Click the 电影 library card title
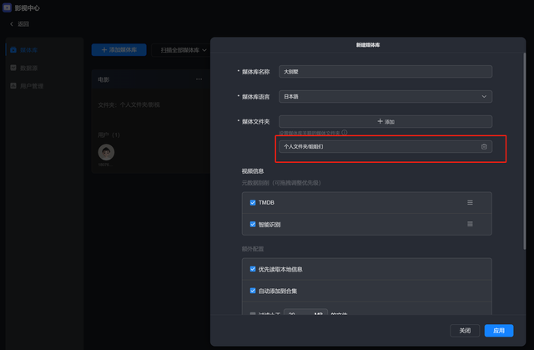The height and width of the screenshot is (350, 534). (x=103, y=79)
